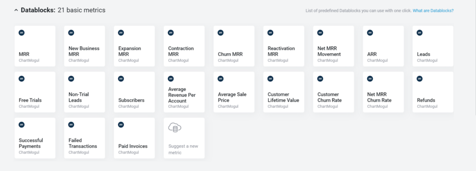Click the cloud database icon for suggestions
The height and width of the screenshot is (171, 476).
tap(175, 128)
